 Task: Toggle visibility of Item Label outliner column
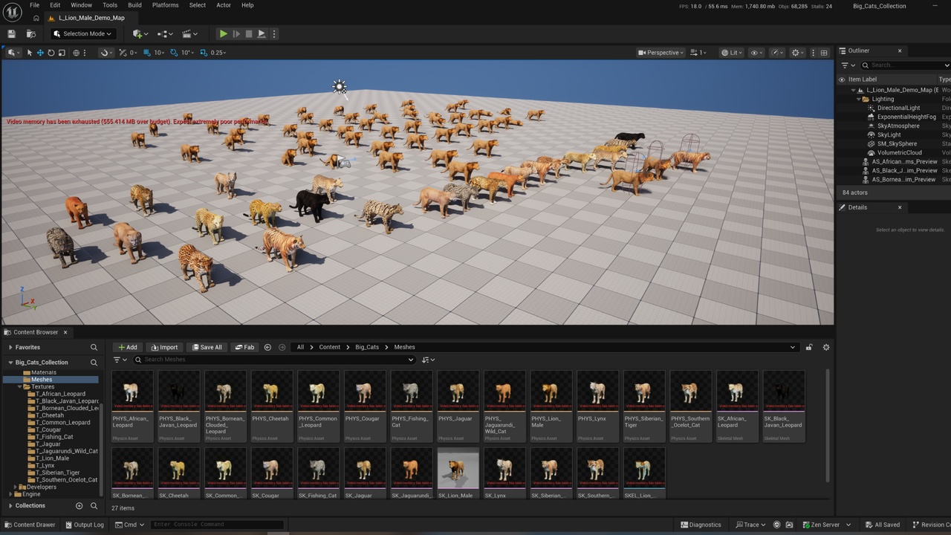click(x=842, y=80)
